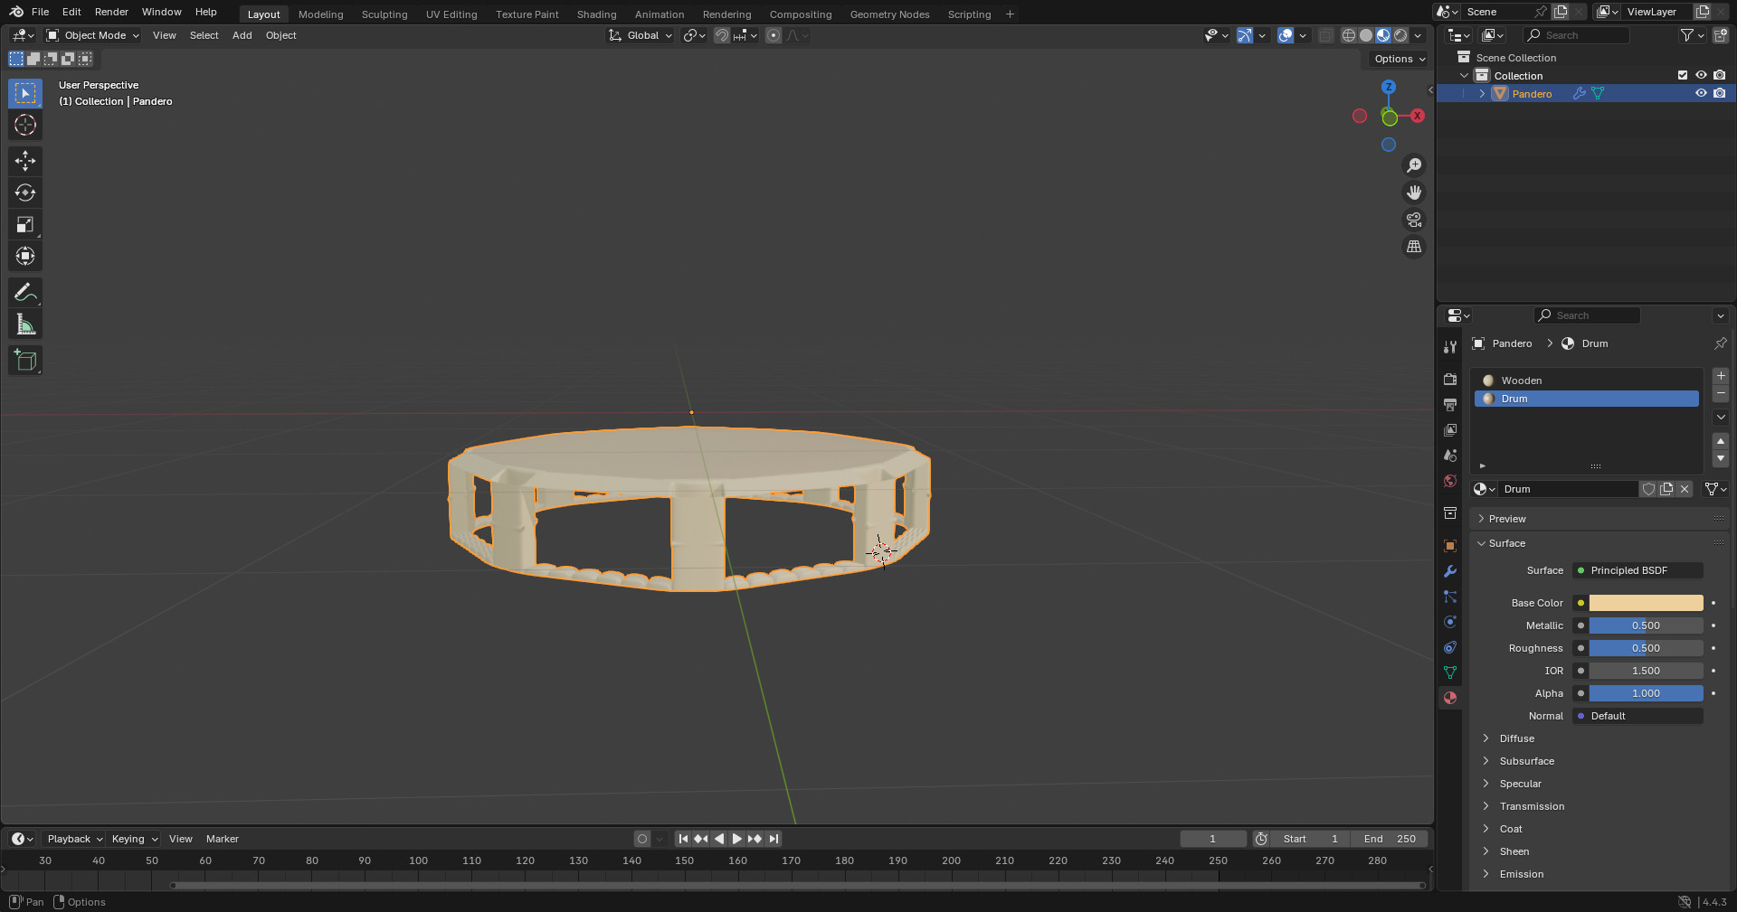Viewport: 1737px width, 912px height.
Task: Hide Pandero object in viewport
Action: [x=1701, y=93]
